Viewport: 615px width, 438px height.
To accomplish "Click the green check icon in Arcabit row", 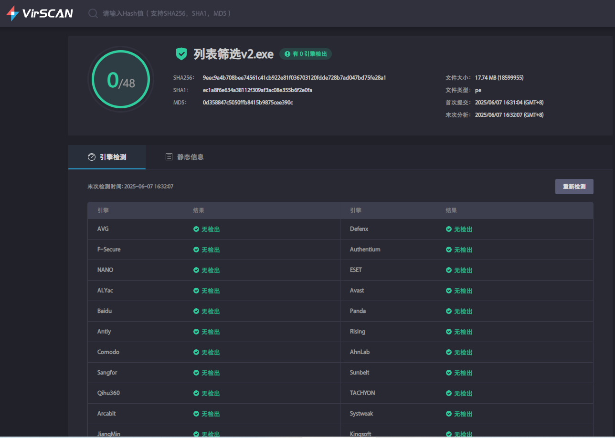I will pos(196,414).
